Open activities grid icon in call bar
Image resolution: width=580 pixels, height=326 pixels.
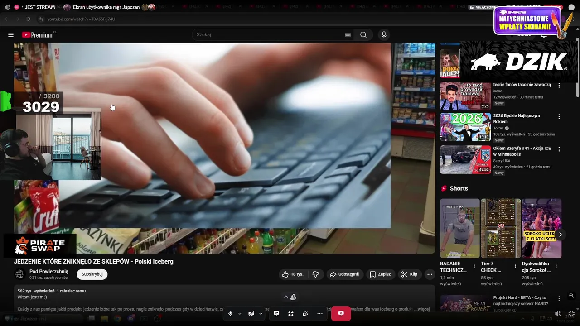point(291,313)
